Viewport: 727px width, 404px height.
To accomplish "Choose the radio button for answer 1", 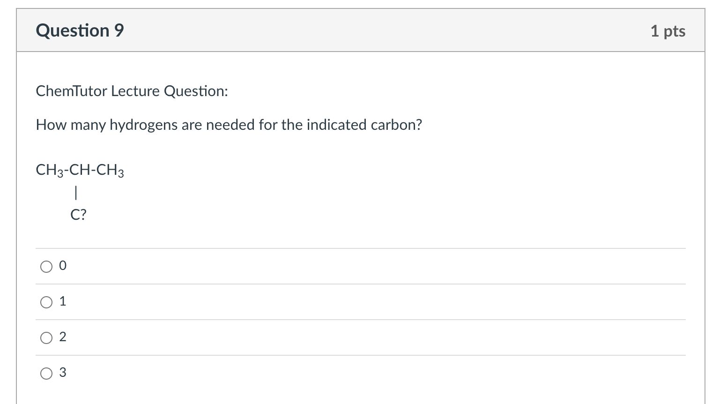I will 46,302.
